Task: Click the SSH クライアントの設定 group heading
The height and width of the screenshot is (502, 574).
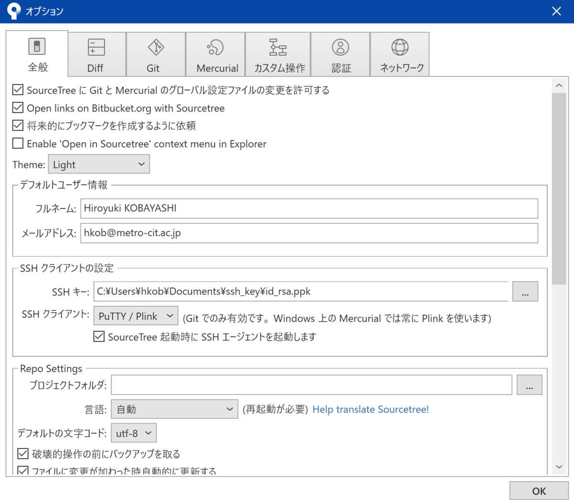Action: coord(67,268)
